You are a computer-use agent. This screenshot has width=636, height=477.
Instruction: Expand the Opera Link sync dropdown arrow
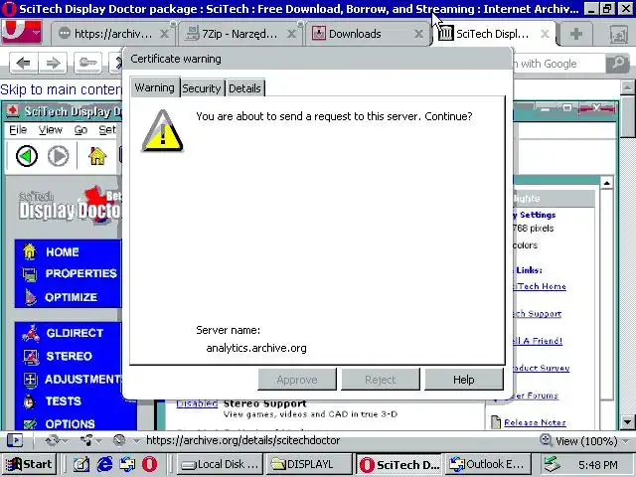[x=65, y=441]
